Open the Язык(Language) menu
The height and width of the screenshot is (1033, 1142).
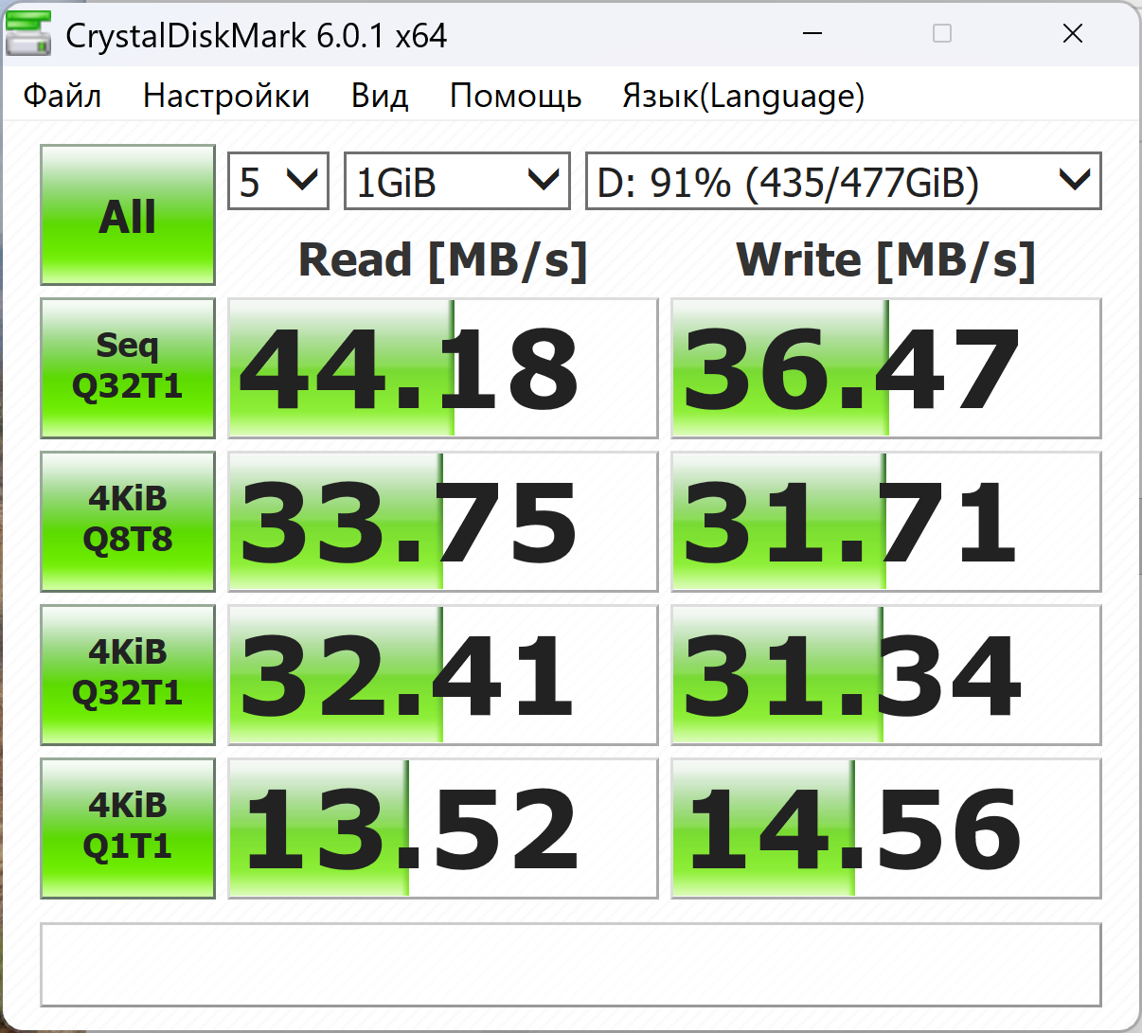point(743,96)
